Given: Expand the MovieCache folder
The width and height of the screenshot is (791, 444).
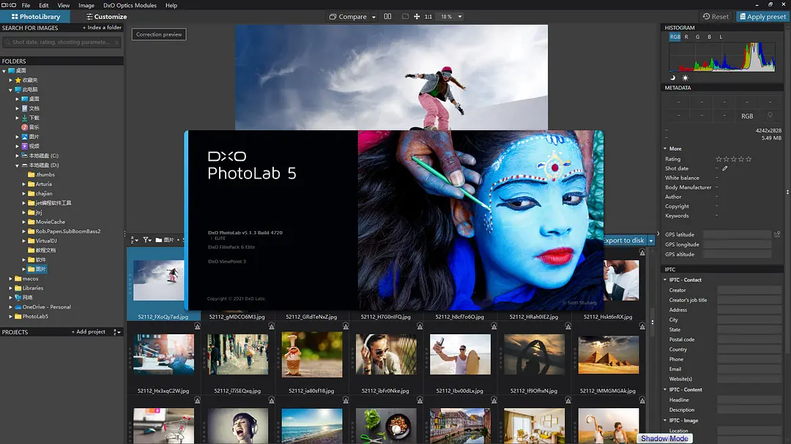Looking at the screenshot, I should 23,222.
